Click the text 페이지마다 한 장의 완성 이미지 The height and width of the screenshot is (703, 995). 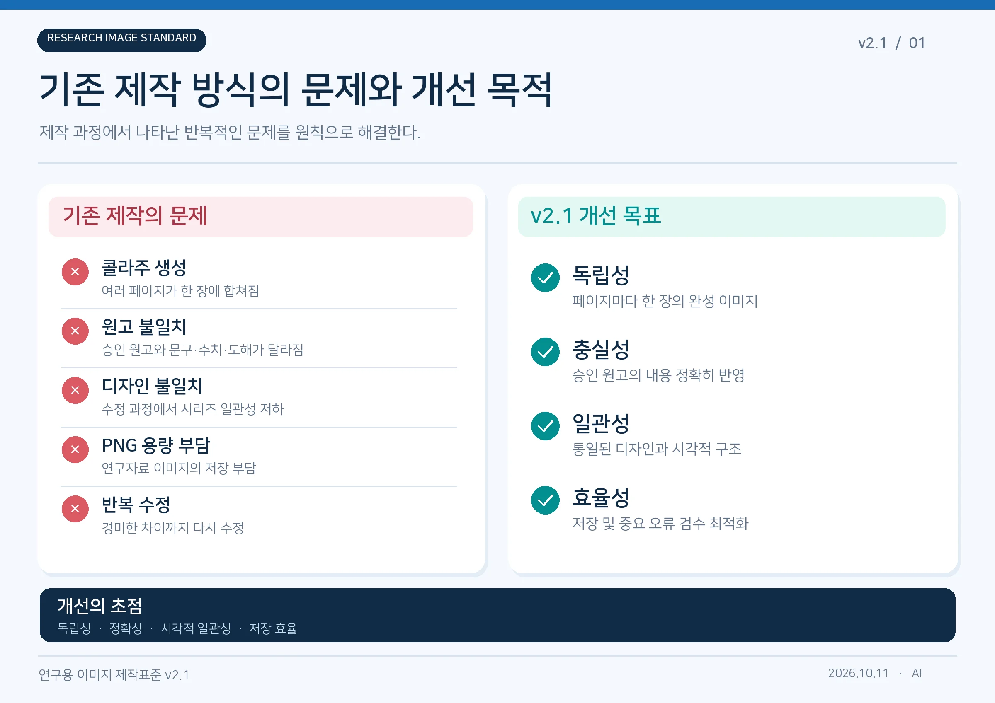(x=665, y=301)
